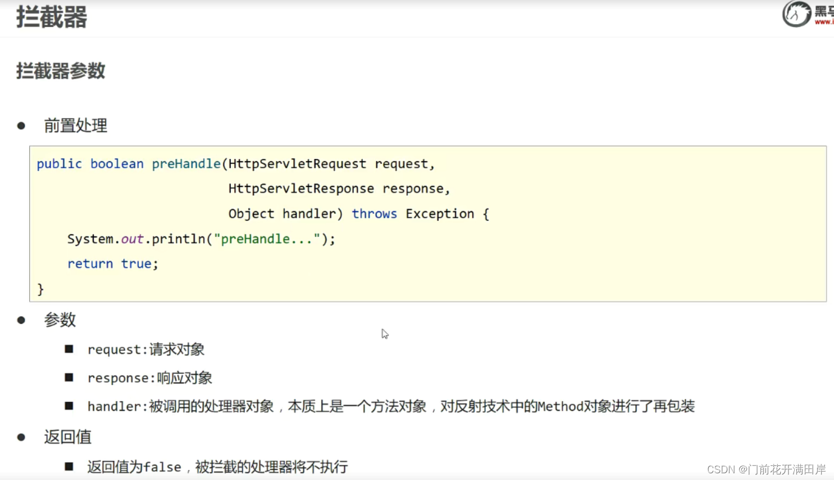Click the return true statement
This screenshot has width=834, height=480.
[113, 264]
